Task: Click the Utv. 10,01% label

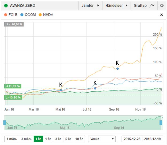Action: tap(14, 24)
